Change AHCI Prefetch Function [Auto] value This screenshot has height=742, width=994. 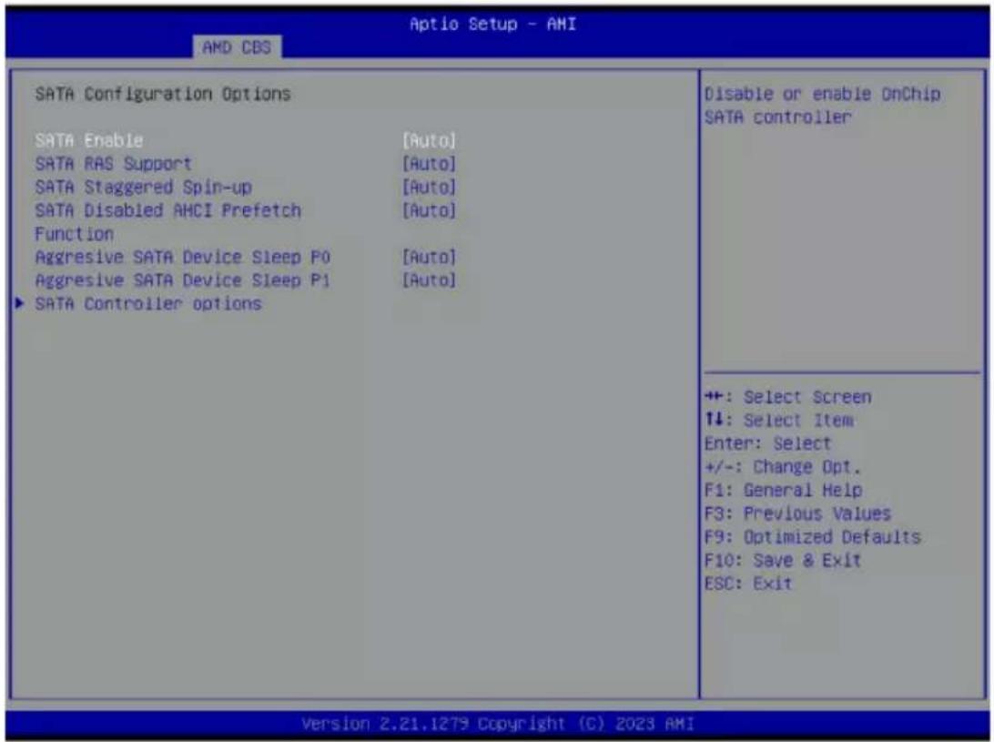click(x=429, y=210)
